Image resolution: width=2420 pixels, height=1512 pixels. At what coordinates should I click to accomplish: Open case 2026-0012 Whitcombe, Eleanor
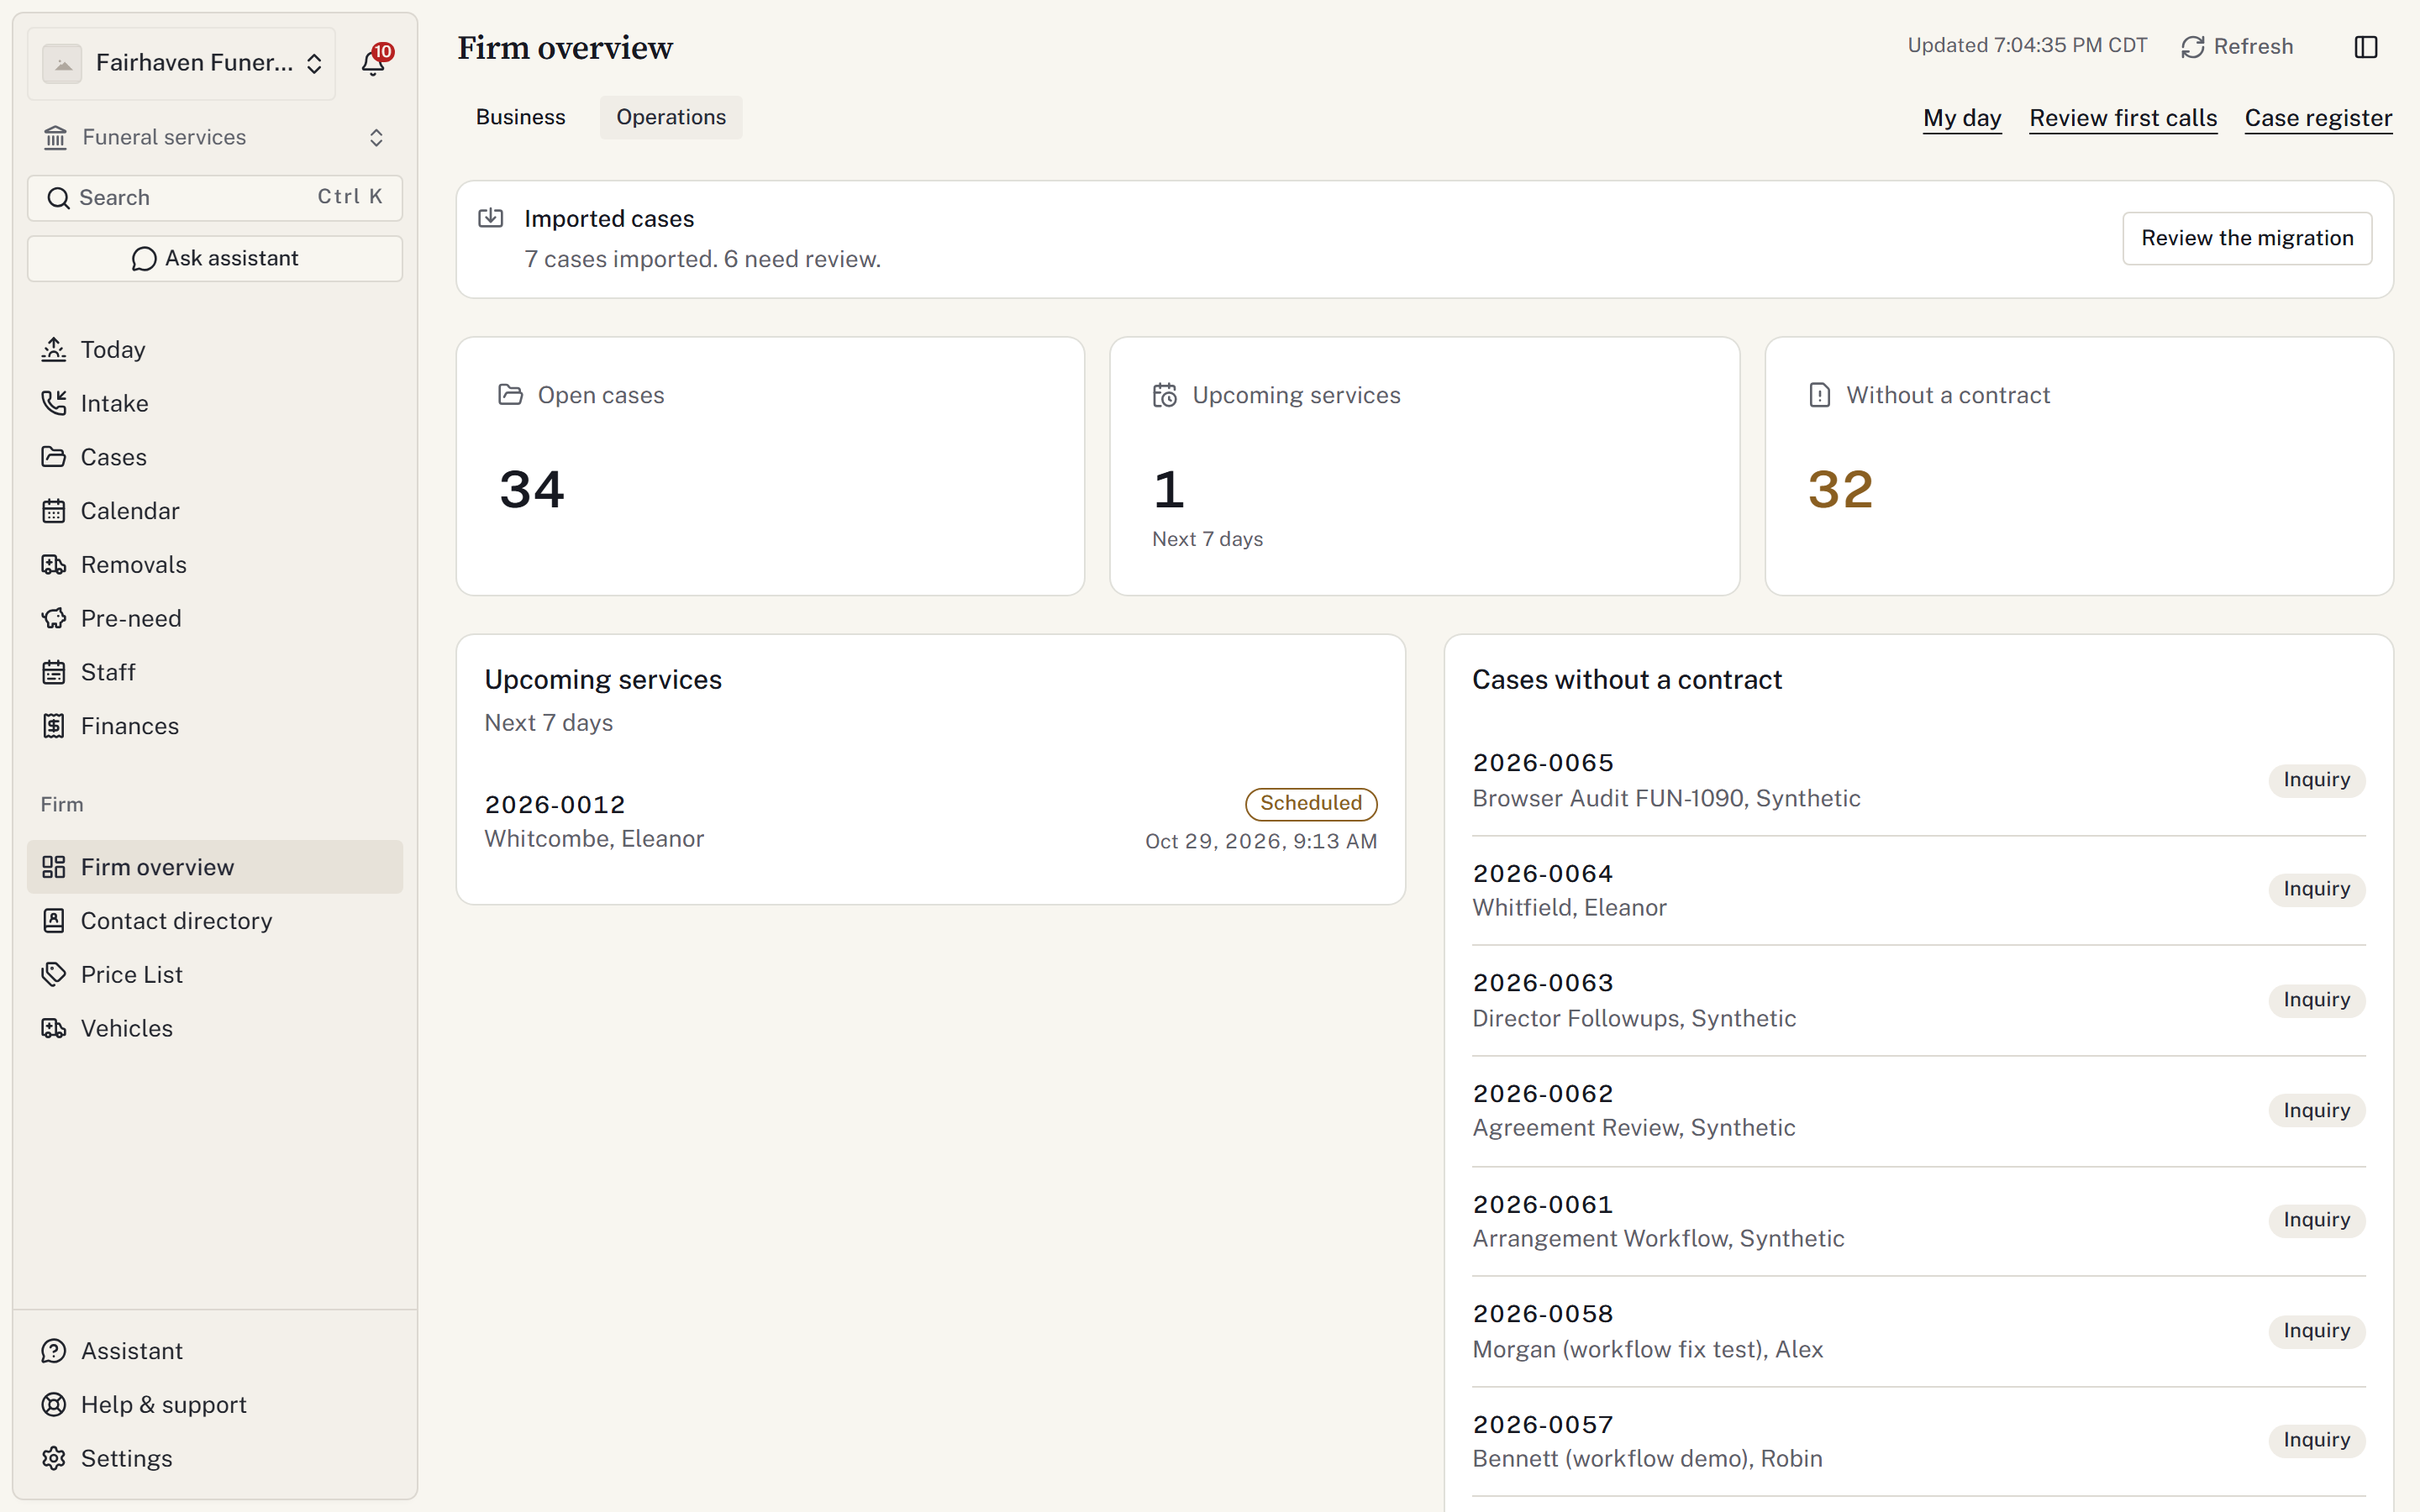point(930,822)
